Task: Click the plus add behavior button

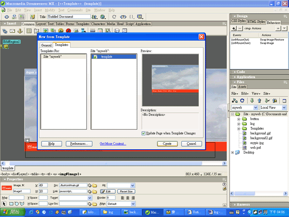Action: click(234, 28)
